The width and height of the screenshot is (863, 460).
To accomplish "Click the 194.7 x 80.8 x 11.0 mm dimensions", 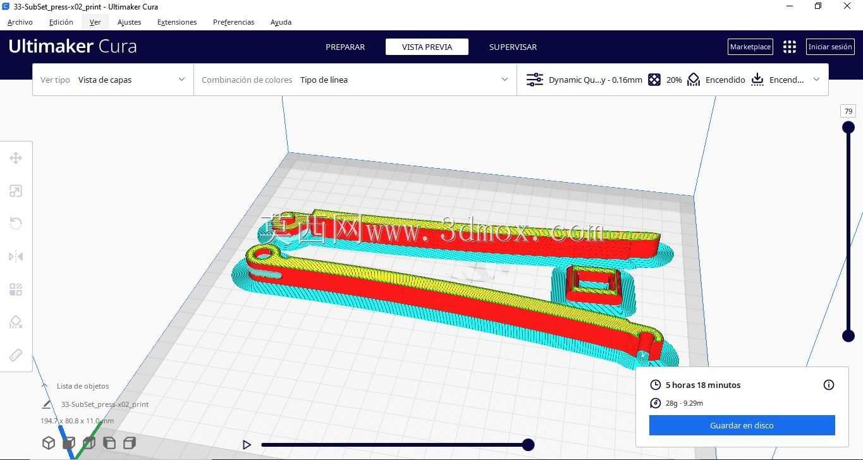I will click(x=77, y=421).
